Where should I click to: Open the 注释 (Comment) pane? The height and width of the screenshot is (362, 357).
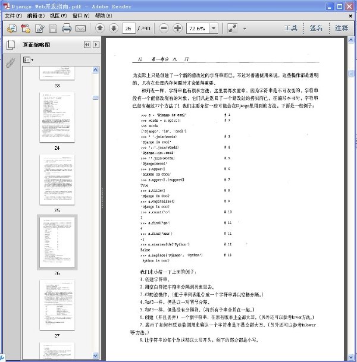coord(342,28)
